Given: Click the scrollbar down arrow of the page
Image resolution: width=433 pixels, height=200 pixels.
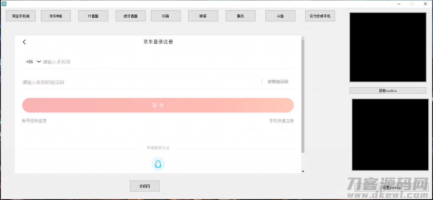Looking at the screenshot, I should pos(303,171).
